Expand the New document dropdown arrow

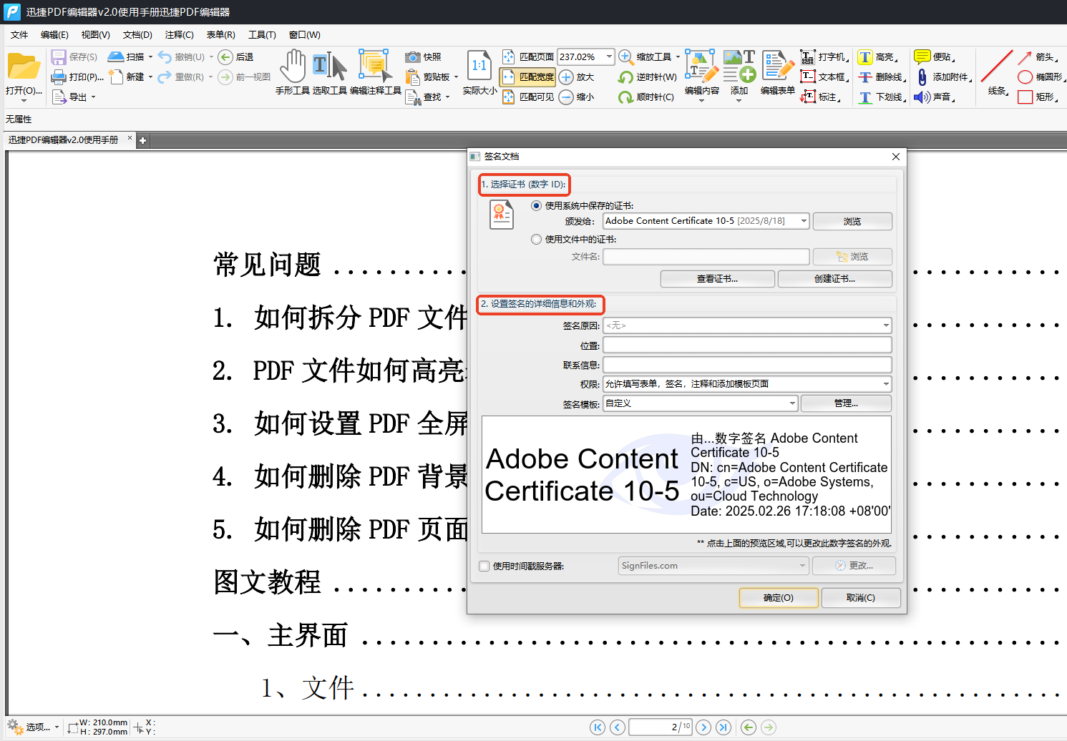(x=150, y=77)
